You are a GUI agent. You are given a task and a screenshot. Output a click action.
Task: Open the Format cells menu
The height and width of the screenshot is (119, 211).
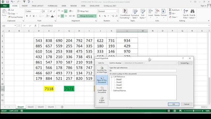point(164,14)
